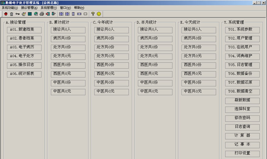The image size is (267, 159).
Task: Click 接诊共0人 under B.累计统计
Action: point(68,30)
